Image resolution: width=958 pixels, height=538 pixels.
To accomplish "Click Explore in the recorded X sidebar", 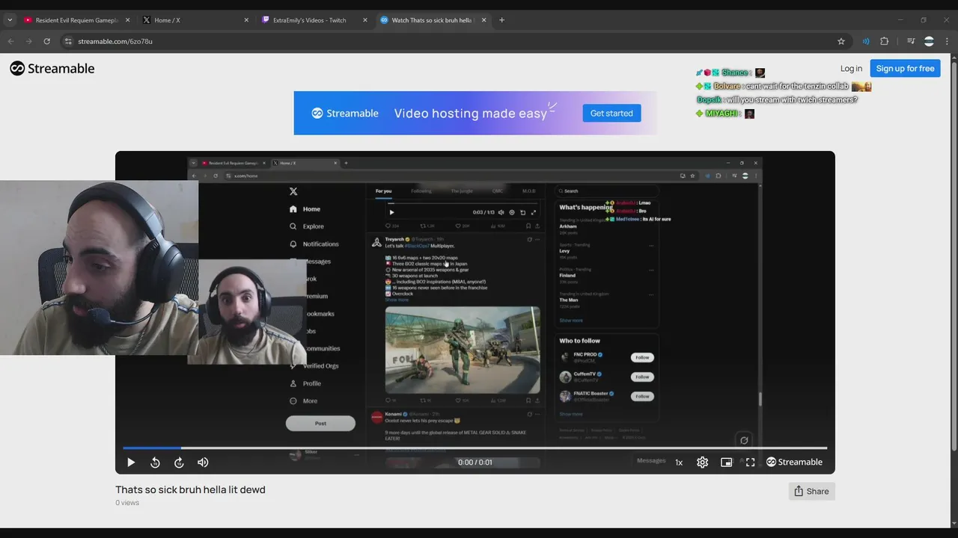I will click(x=307, y=226).
